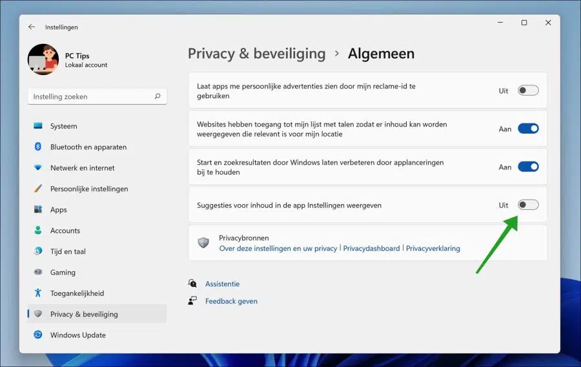Open the Apps category label
Image resolution: width=581 pixels, height=367 pixels.
click(59, 210)
